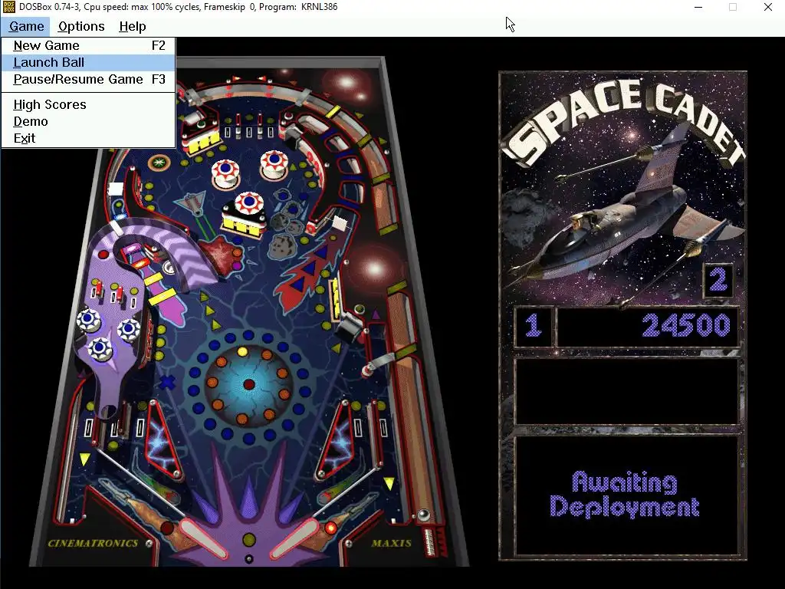785x589 pixels.
Task: Open the Options menu
Action: coord(81,27)
